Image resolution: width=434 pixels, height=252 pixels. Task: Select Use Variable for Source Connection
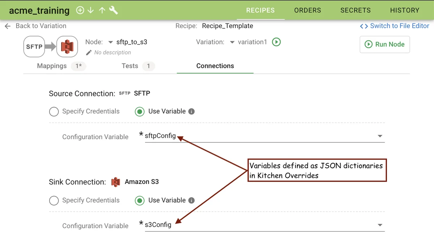140,112
